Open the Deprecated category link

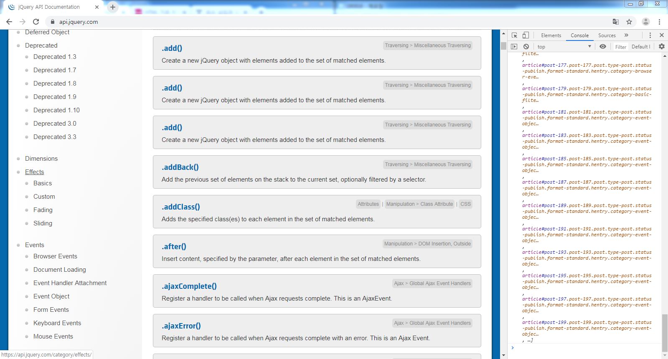click(x=41, y=46)
